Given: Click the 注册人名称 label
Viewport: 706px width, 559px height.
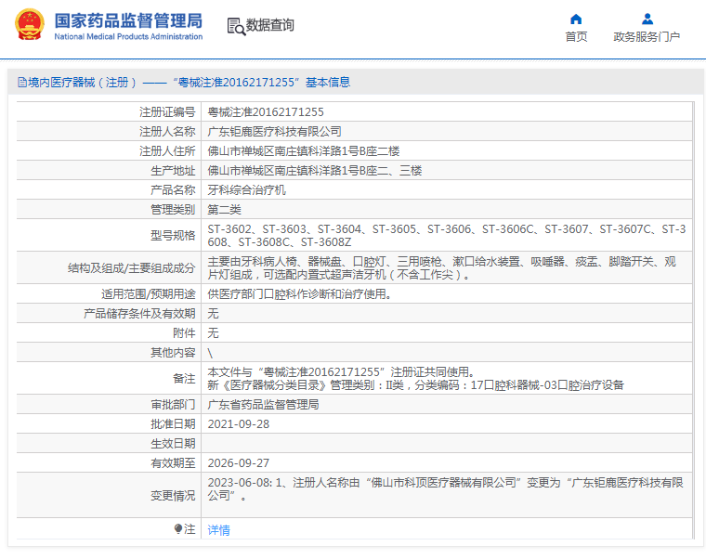Looking at the screenshot, I should point(167,132).
